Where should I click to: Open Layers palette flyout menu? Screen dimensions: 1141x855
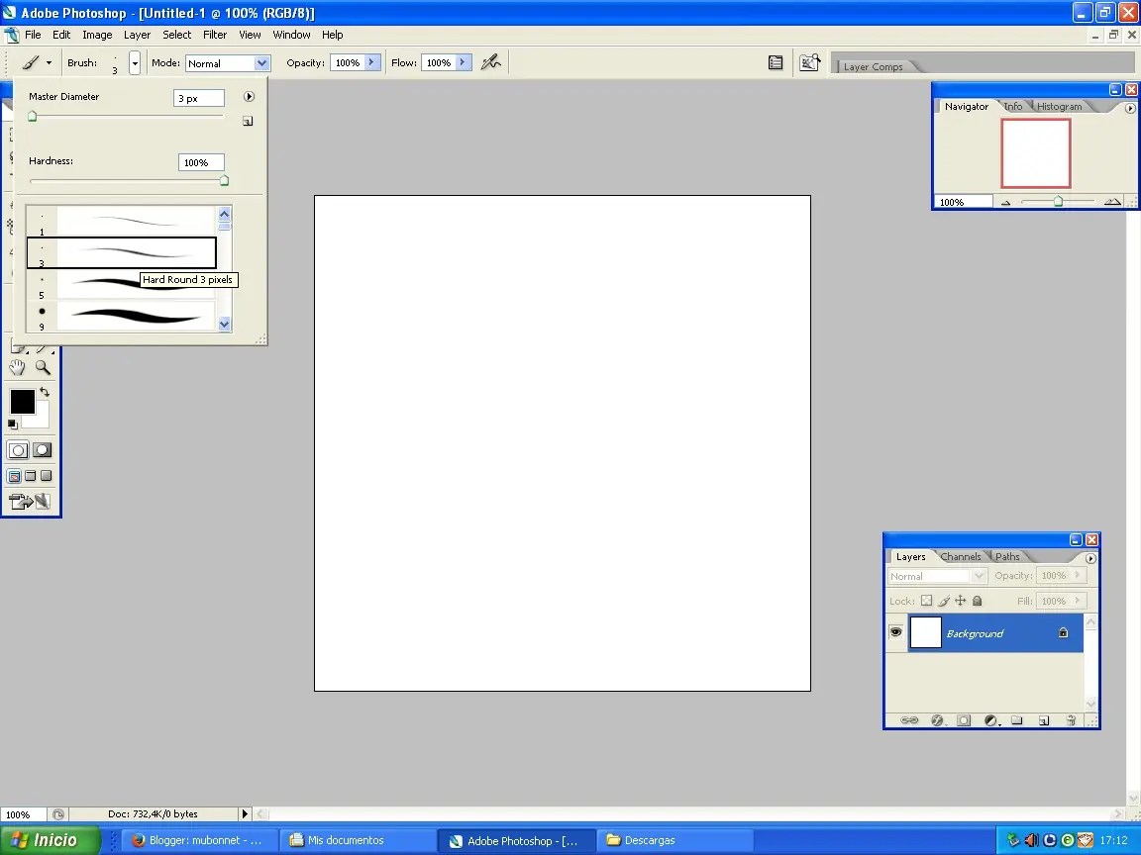(x=1090, y=558)
